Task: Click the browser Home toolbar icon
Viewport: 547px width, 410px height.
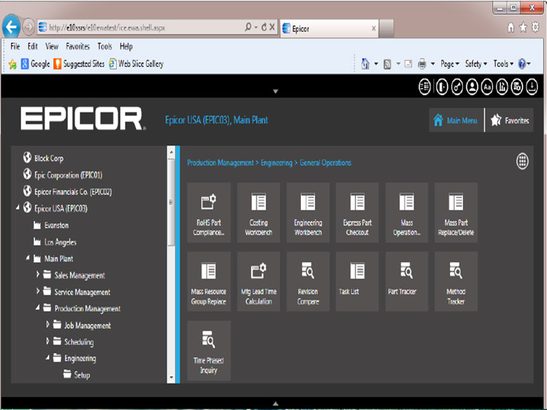Action: click(x=365, y=64)
